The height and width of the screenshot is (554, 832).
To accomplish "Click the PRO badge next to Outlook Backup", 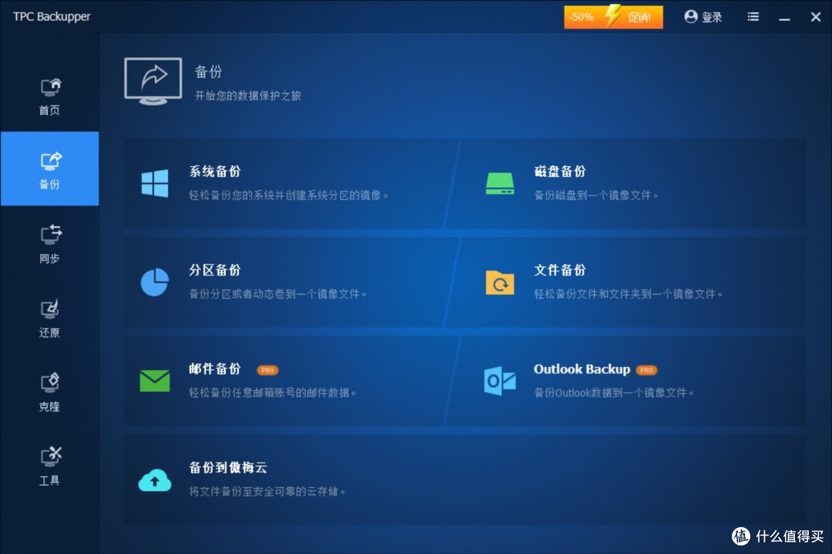I will pos(646,370).
